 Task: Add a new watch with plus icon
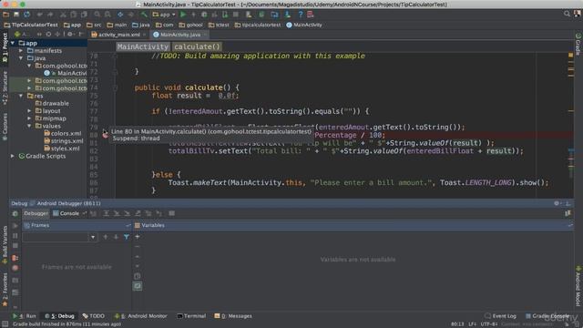[138, 237]
